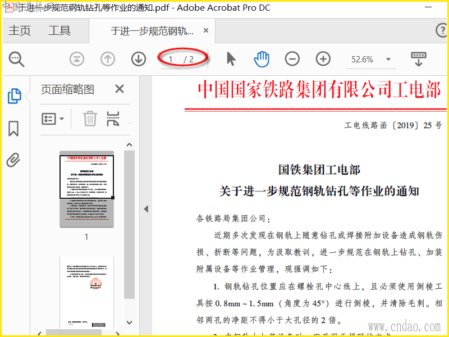The width and height of the screenshot is (449, 337).
Task: Close the open document tab
Action: point(206,30)
